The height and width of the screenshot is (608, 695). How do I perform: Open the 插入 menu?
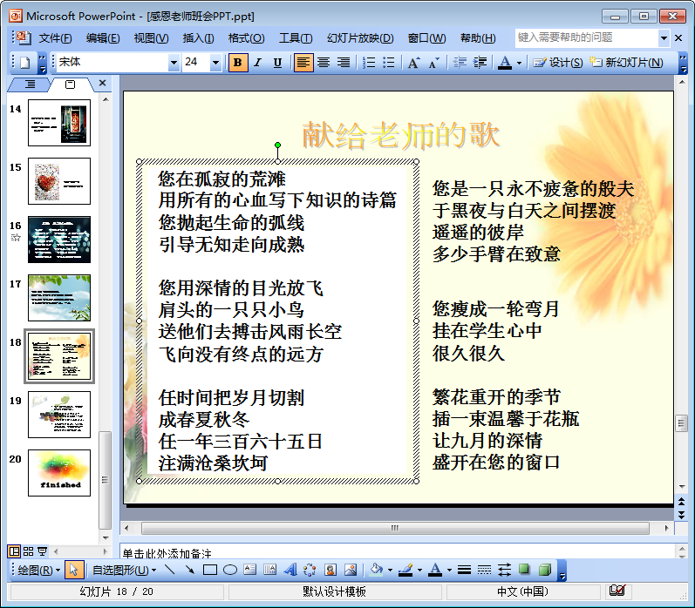pos(198,38)
